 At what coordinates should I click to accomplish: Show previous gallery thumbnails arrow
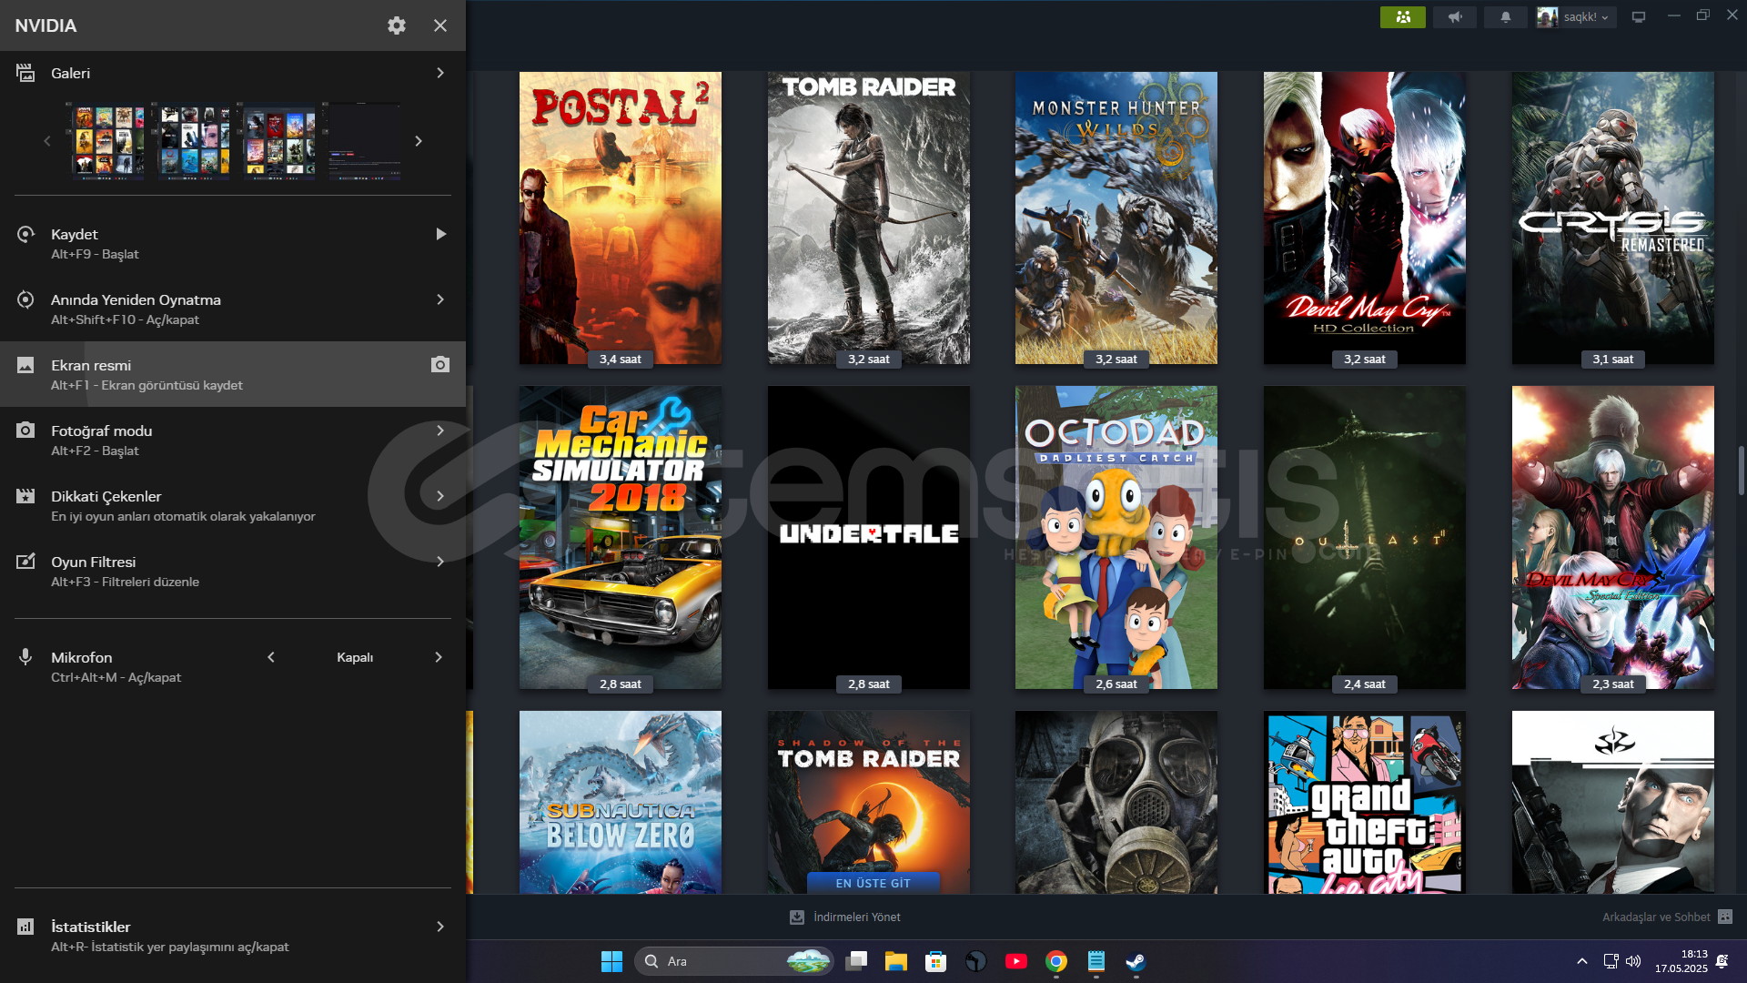(x=47, y=141)
